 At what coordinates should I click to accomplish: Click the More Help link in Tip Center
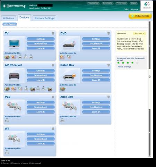tap(139, 33)
